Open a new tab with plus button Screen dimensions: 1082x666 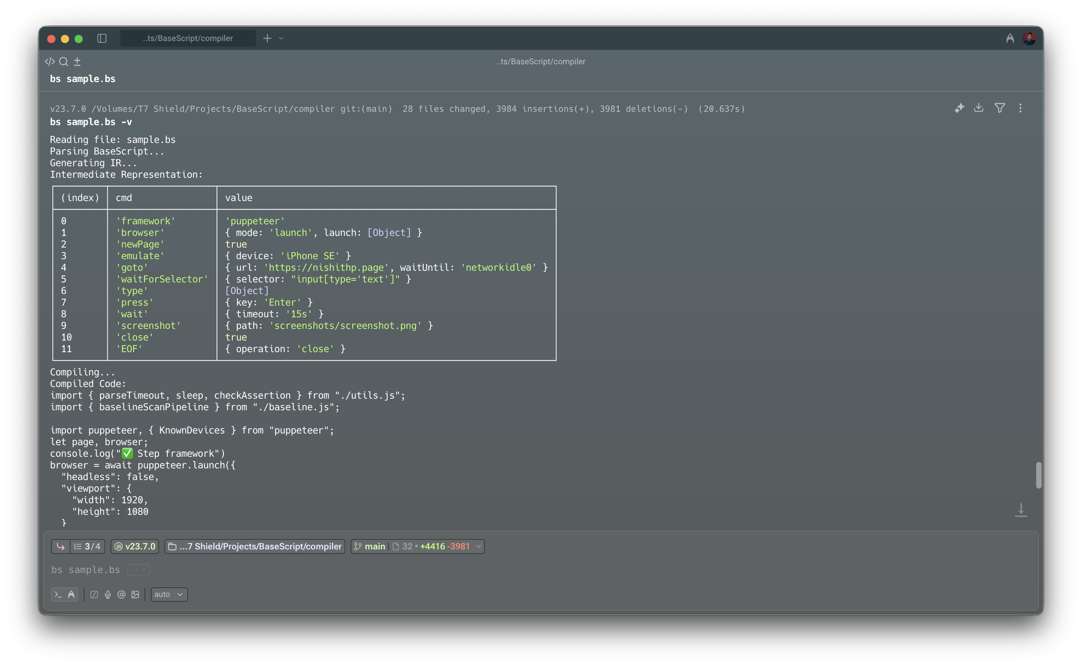[x=267, y=38]
